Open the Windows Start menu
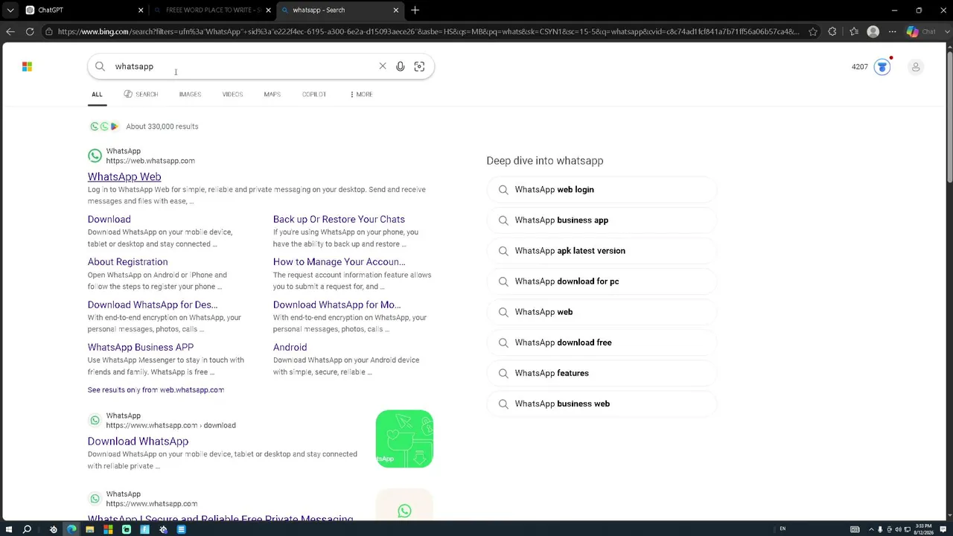Screen dimensions: 953x536 pyautogui.click(x=9, y=529)
